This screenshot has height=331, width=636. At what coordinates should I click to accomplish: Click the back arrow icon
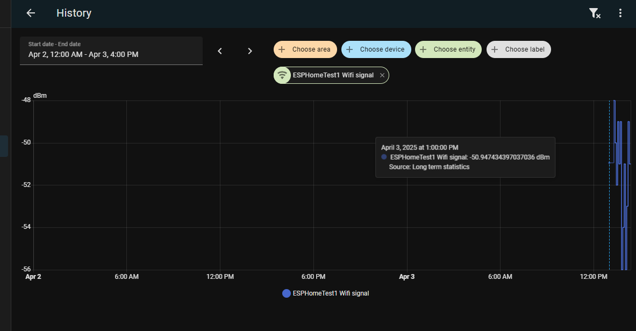coord(31,13)
